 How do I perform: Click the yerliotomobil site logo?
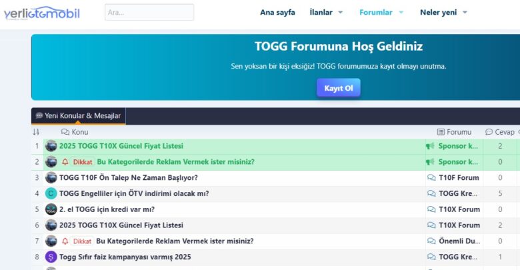41,13
